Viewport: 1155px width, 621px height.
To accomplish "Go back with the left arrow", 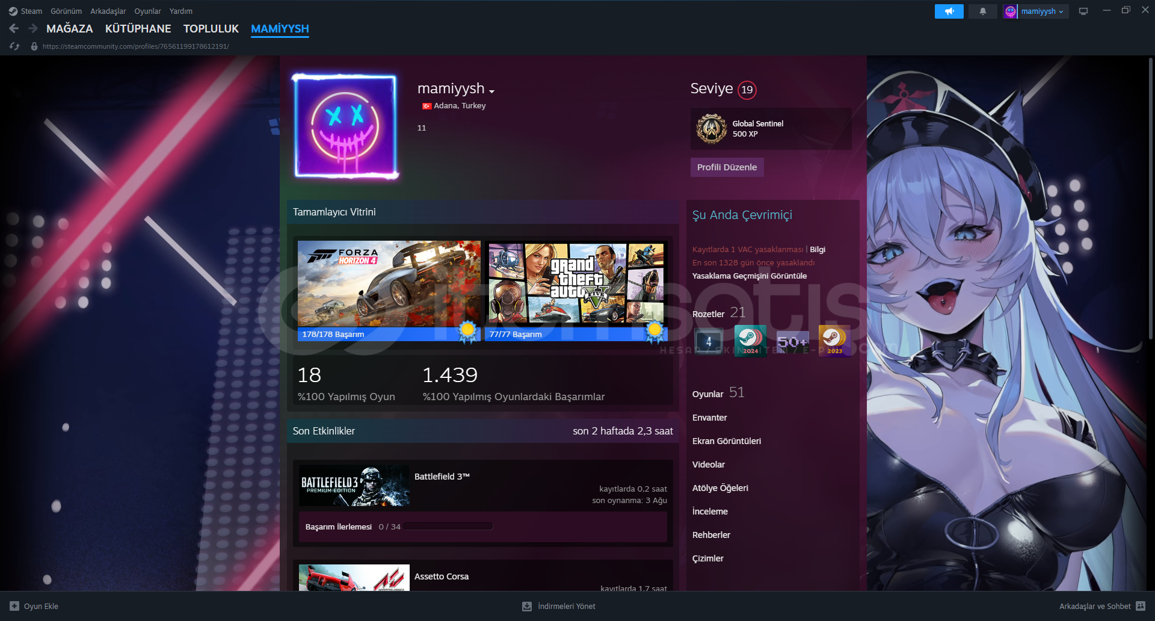I will click(14, 28).
